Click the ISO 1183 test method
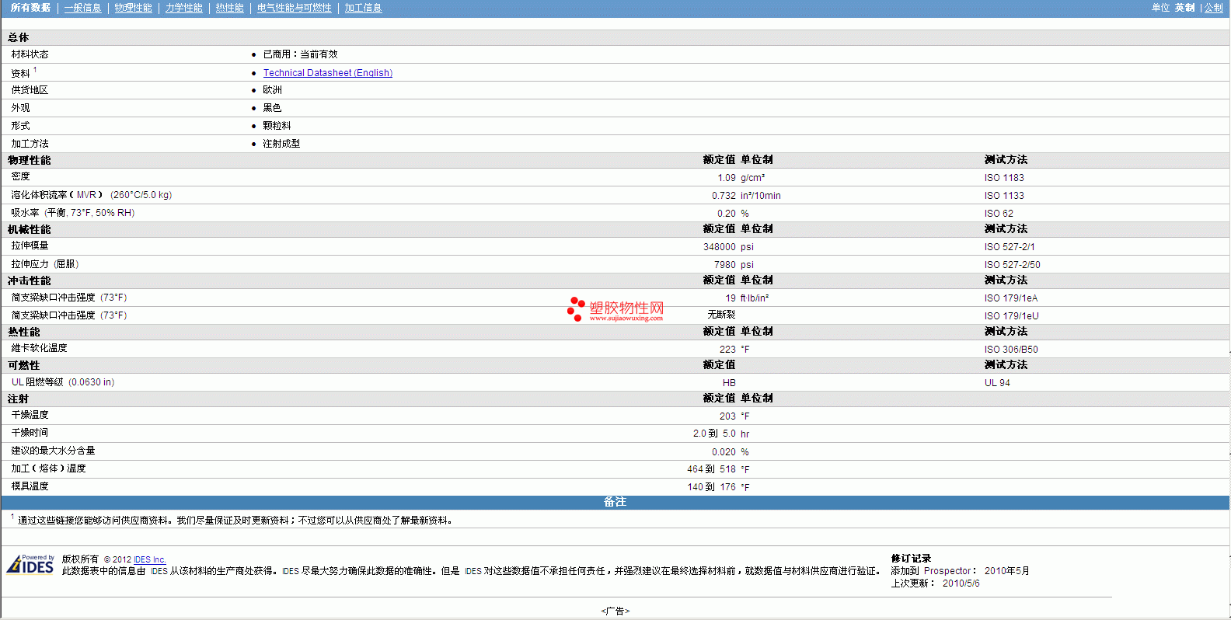1231x620 pixels. coord(1004,178)
